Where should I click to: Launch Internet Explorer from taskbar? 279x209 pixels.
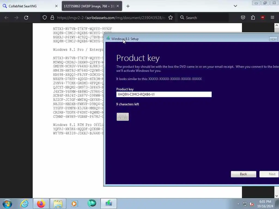[x=24, y=204]
